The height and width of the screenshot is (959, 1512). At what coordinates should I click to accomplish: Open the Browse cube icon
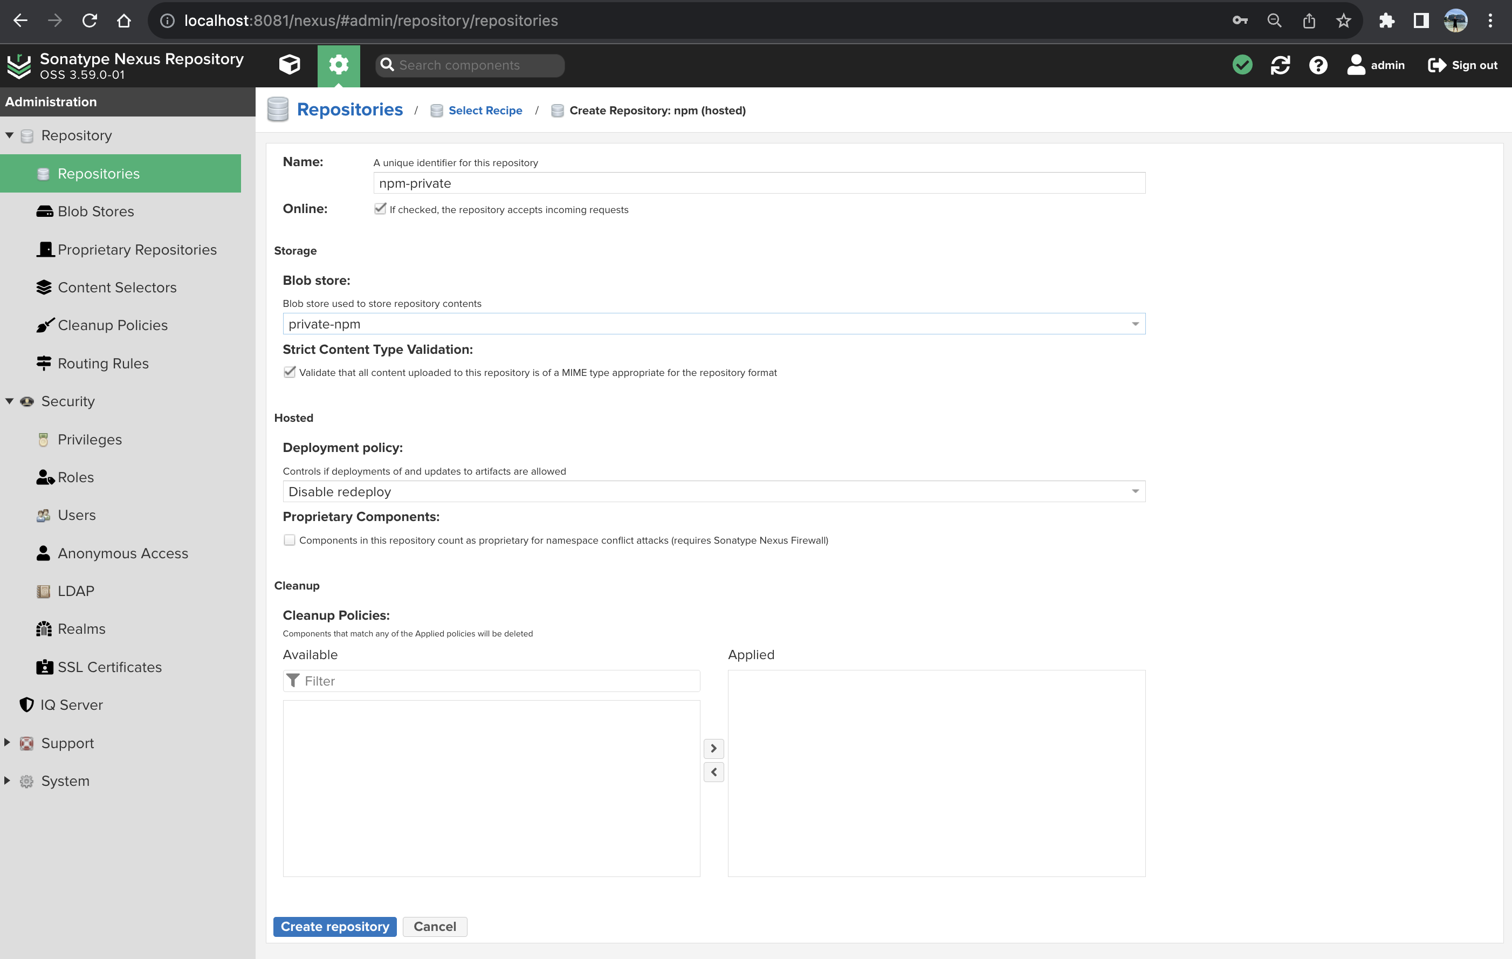pos(290,65)
